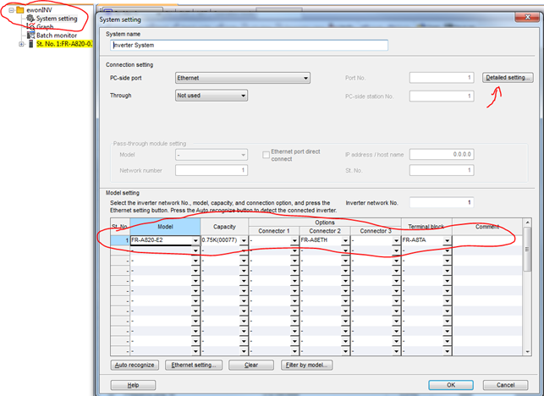The width and height of the screenshot is (544, 396).
Task: Click Filter by model button
Action: (307, 365)
